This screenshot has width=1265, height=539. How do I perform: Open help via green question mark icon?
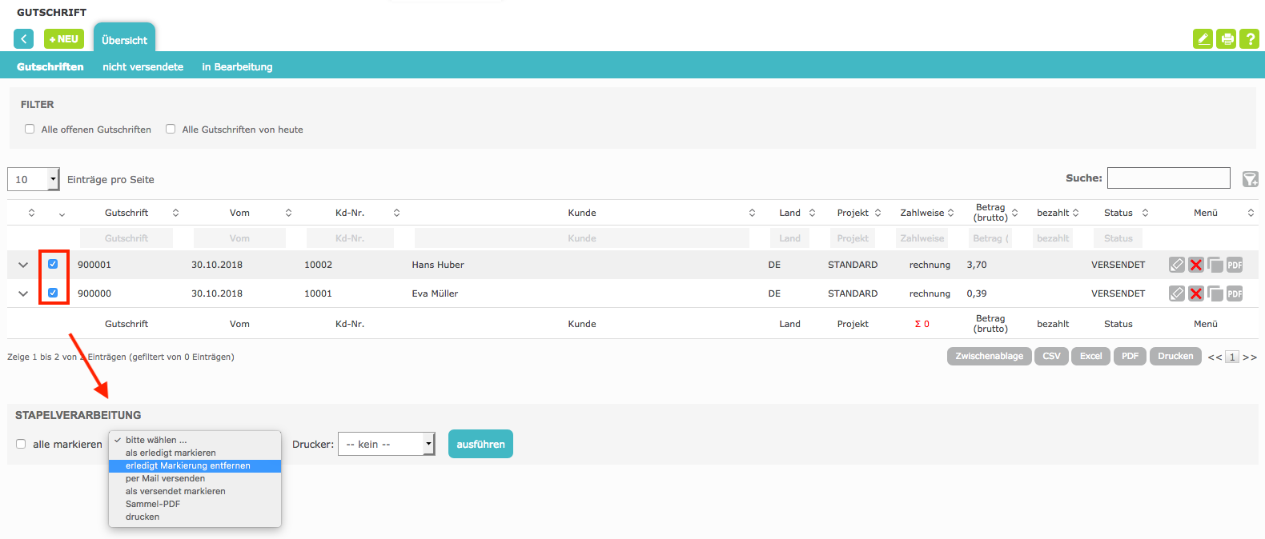click(1249, 38)
